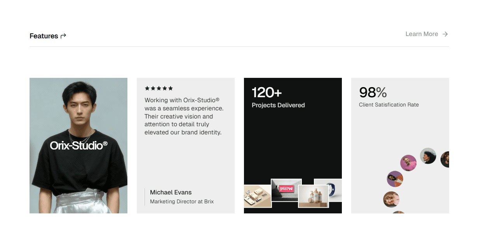Click the Features heading text

[44, 36]
